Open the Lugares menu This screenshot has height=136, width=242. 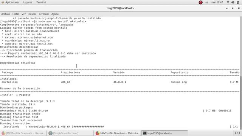point(28,2)
